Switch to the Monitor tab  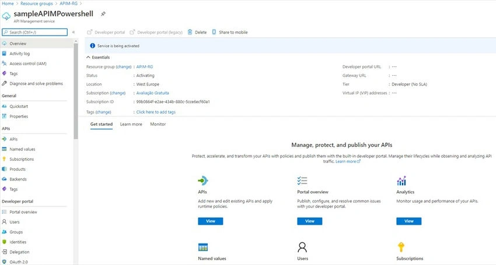click(158, 124)
